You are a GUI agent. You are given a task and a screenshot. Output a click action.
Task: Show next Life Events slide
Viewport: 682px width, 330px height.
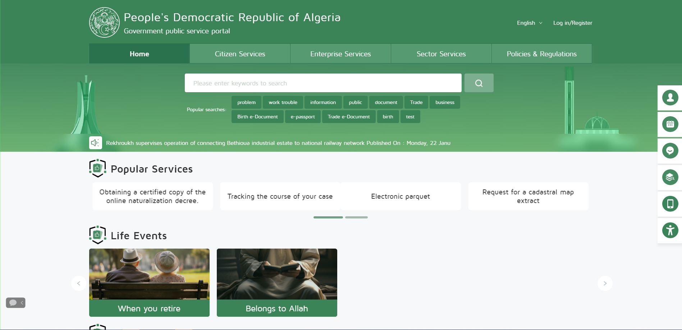tap(605, 283)
